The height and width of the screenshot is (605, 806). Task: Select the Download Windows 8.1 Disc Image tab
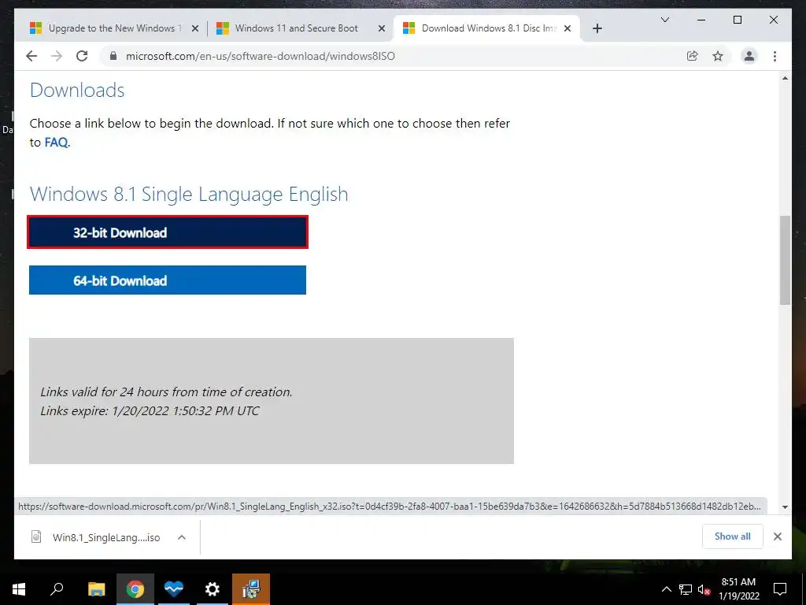coord(488,28)
